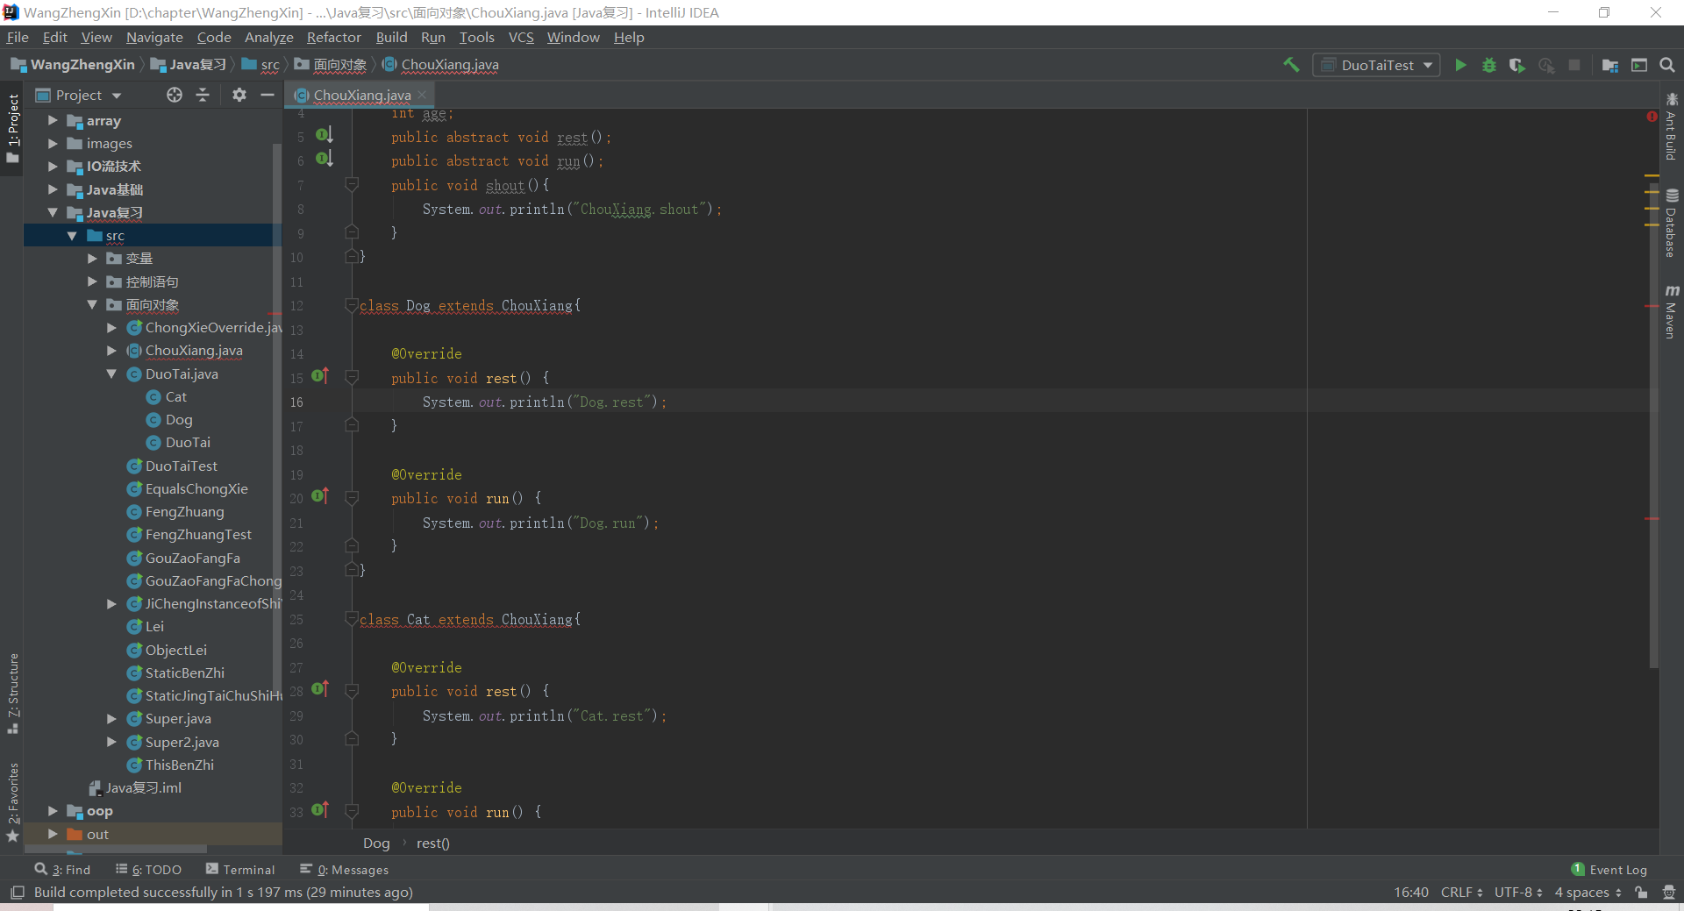This screenshot has height=911, width=1684.
Task: Open the Database side panel
Action: (1672, 224)
